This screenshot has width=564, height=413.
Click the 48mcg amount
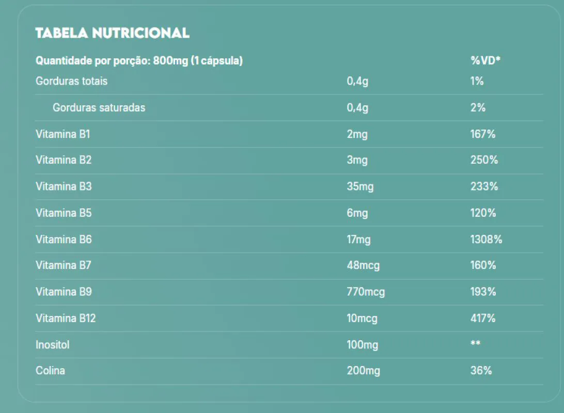coord(363,266)
